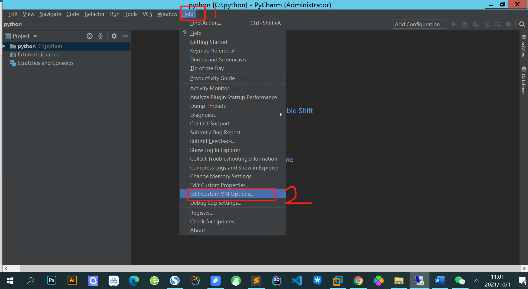528x289 pixels.
Task: Open Photoshop from the taskbar
Action: pyautogui.click(x=52, y=280)
